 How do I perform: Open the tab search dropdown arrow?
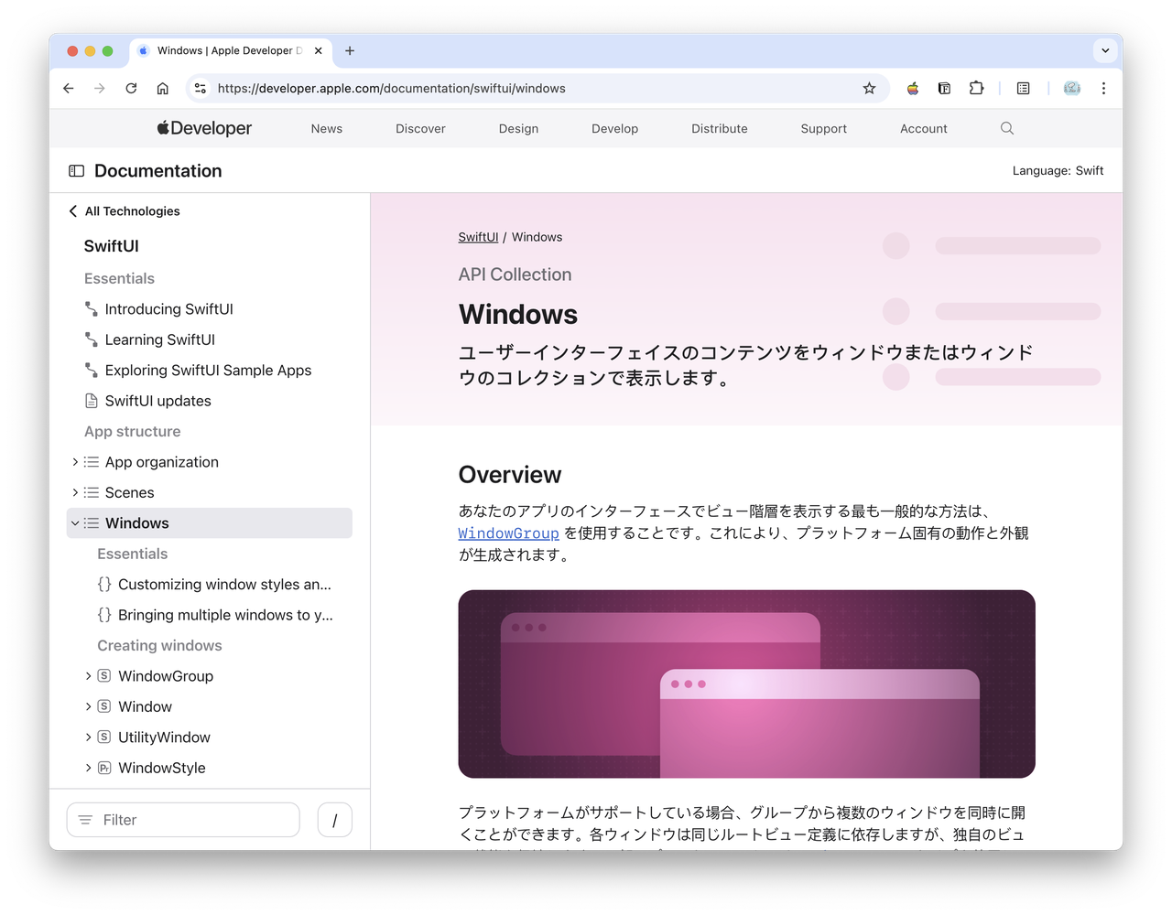pos(1105,50)
